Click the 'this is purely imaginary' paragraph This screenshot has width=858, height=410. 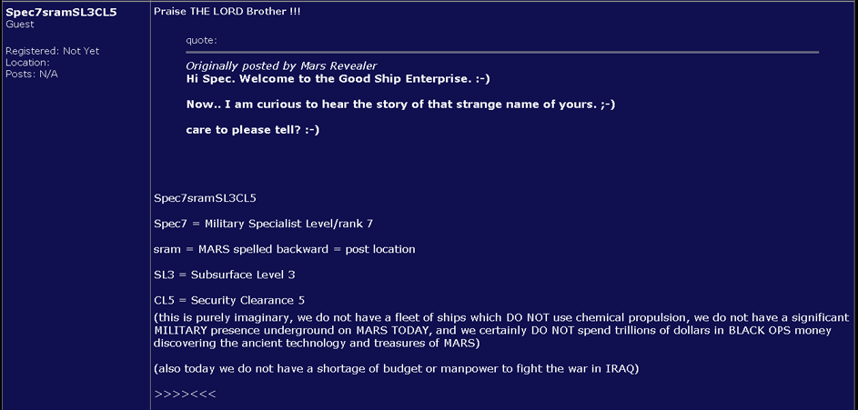(x=501, y=331)
